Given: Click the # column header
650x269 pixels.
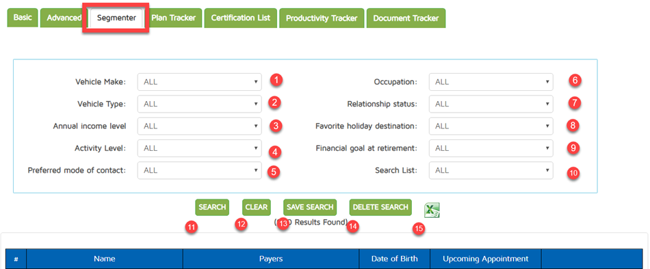Looking at the screenshot, I should (16, 259).
